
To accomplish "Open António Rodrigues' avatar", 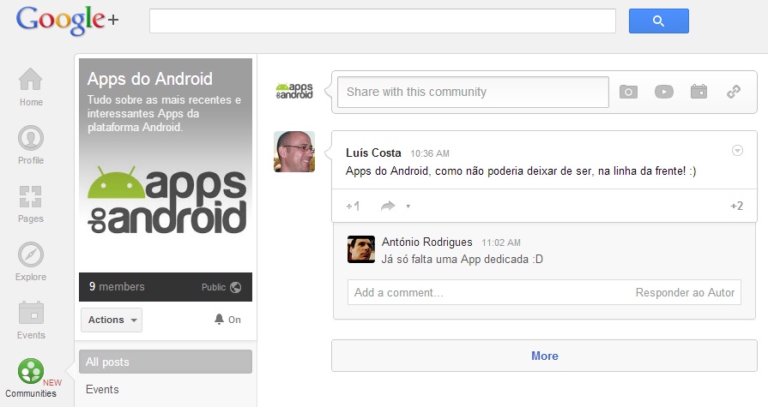I will click(x=361, y=249).
